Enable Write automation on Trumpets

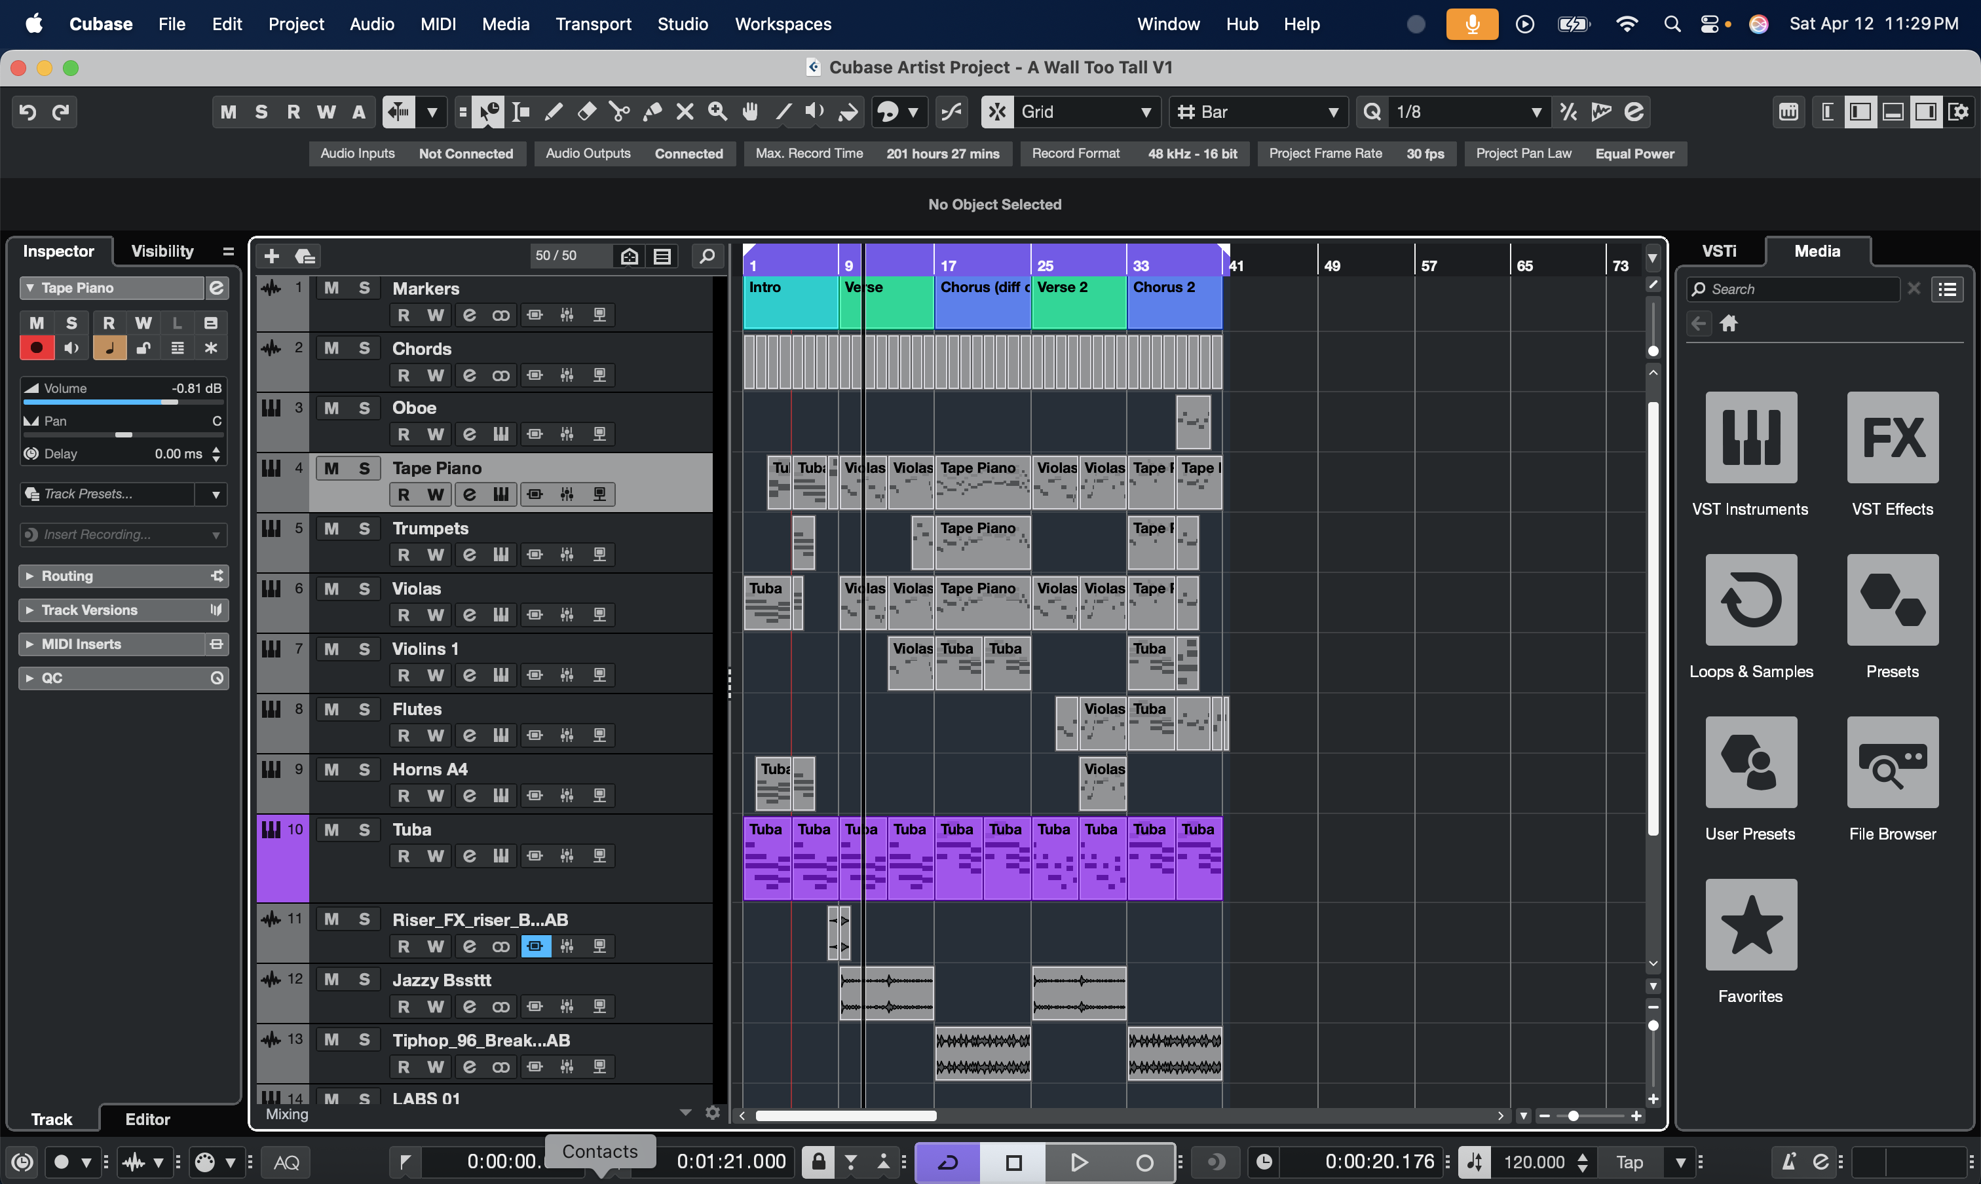[x=435, y=555]
